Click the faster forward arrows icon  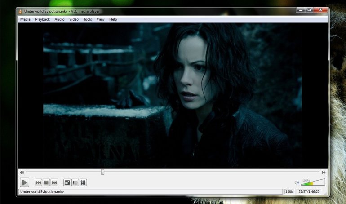coord(323,172)
